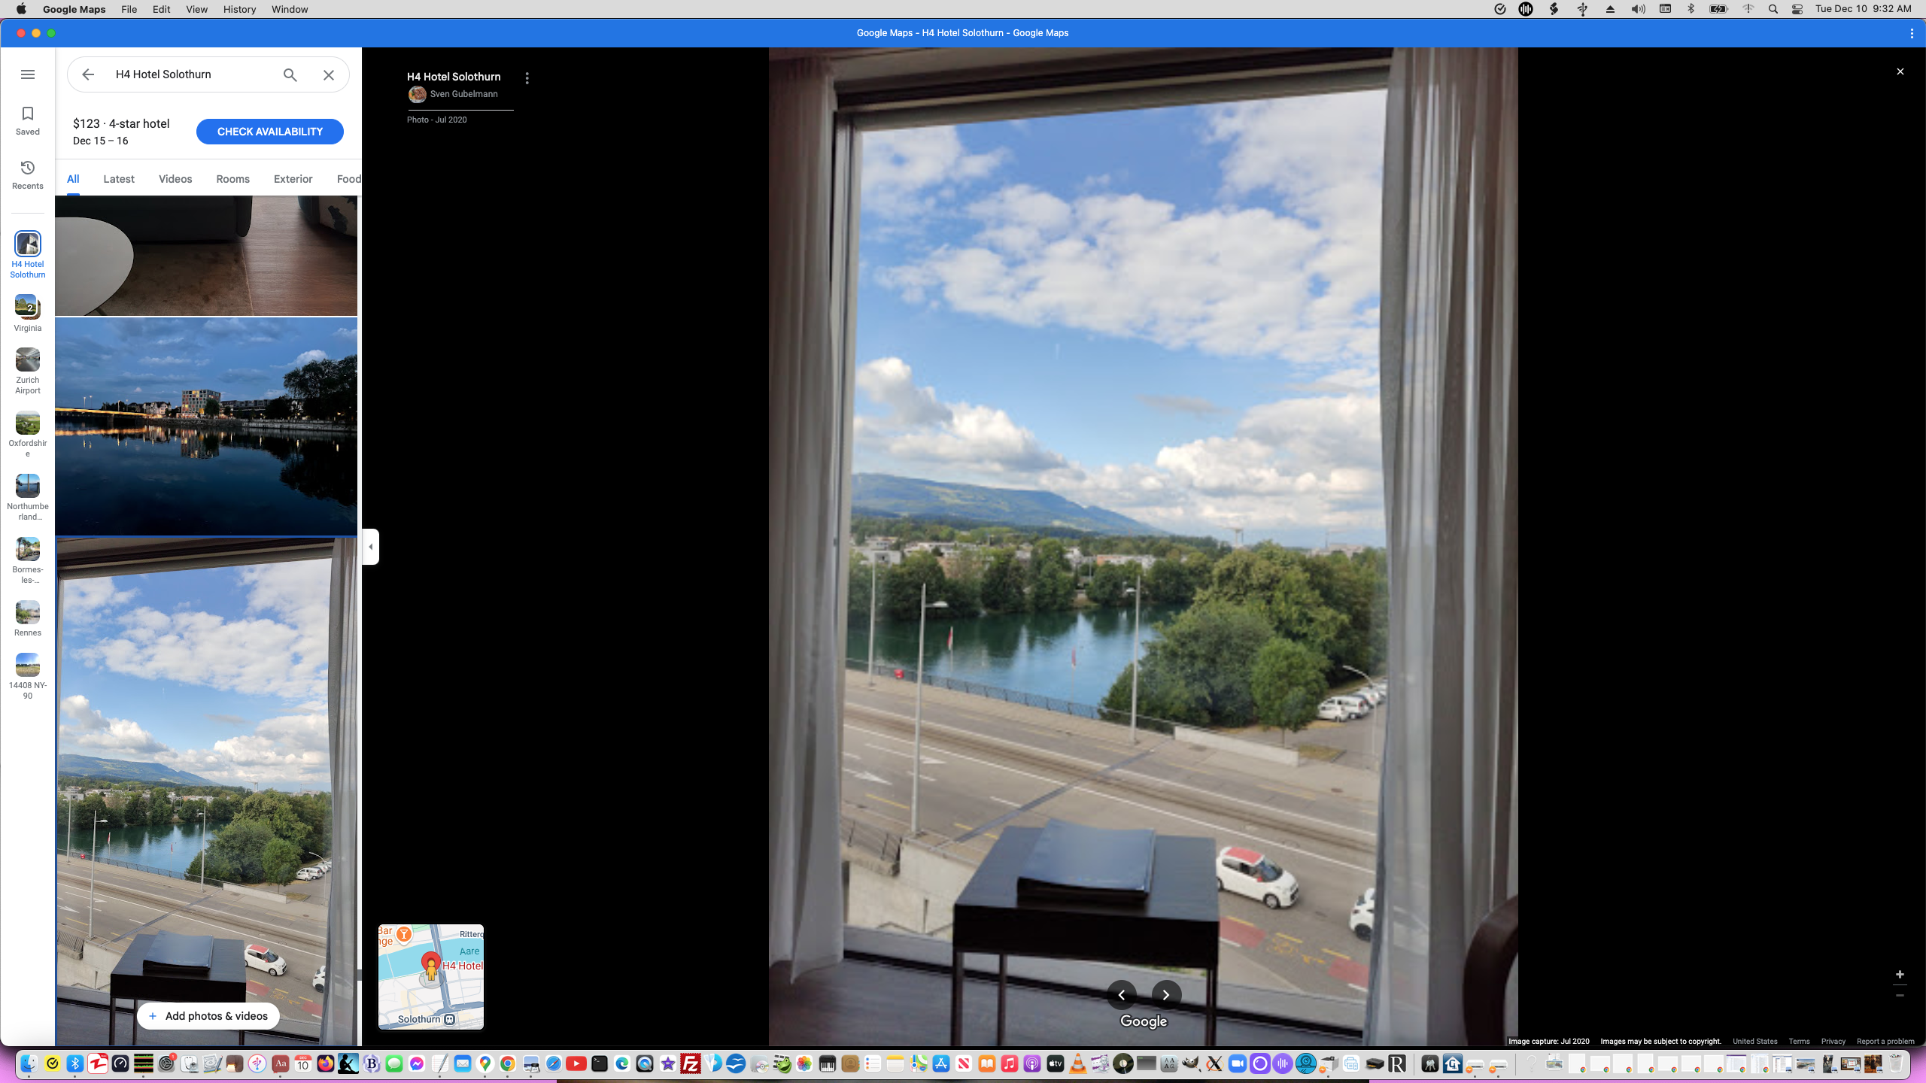Switch to the Videos tab
Screen dimensions: 1926x1083
[x=175, y=179]
